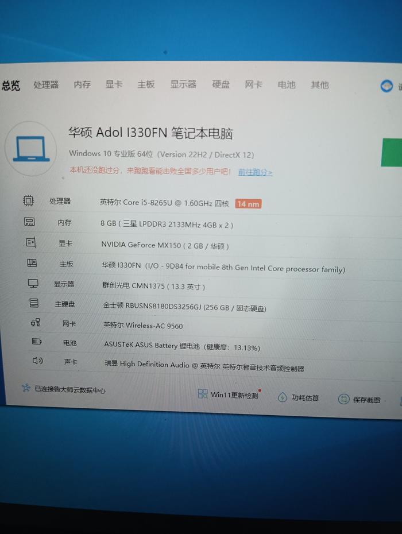Screen dimensions: 402x534
Task: Select the 内存 row label
Action: (64, 222)
